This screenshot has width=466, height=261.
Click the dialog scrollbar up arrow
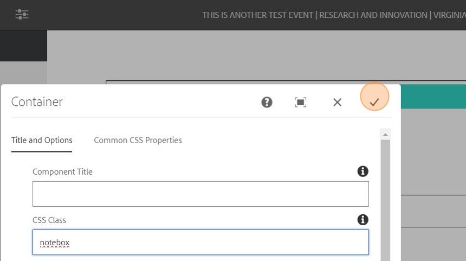(x=385, y=134)
